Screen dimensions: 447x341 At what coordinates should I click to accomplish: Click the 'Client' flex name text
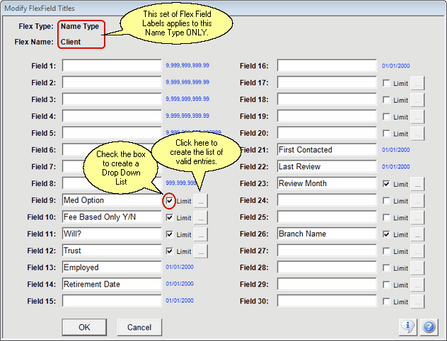click(71, 42)
